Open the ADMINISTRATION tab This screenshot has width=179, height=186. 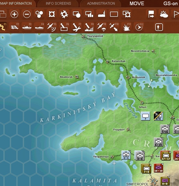[101, 3]
